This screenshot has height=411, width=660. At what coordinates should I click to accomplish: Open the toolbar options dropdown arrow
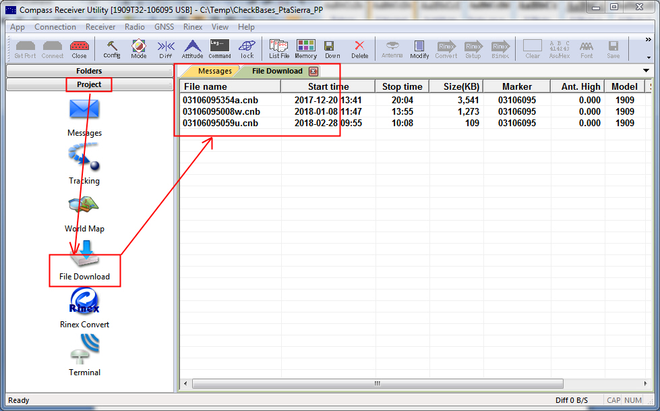[649, 57]
